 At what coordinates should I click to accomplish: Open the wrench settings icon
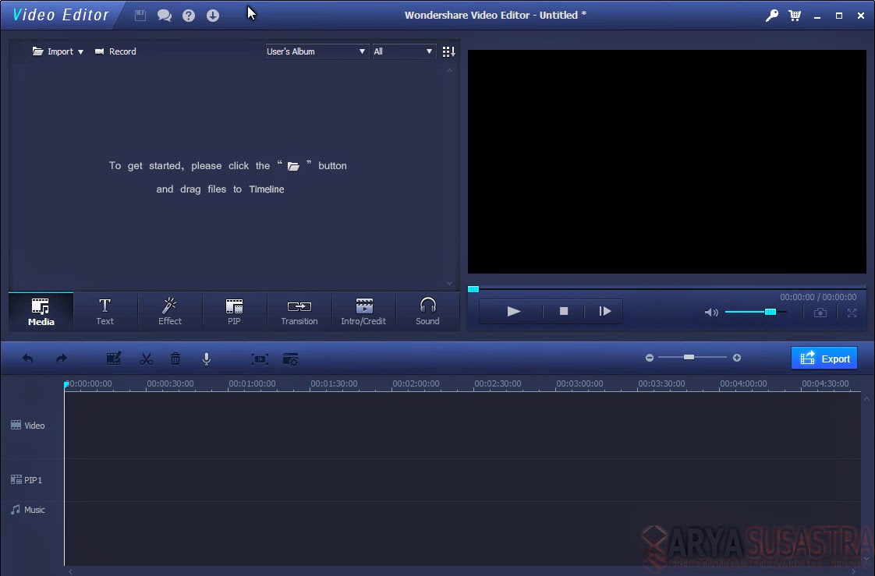click(x=771, y=15)
